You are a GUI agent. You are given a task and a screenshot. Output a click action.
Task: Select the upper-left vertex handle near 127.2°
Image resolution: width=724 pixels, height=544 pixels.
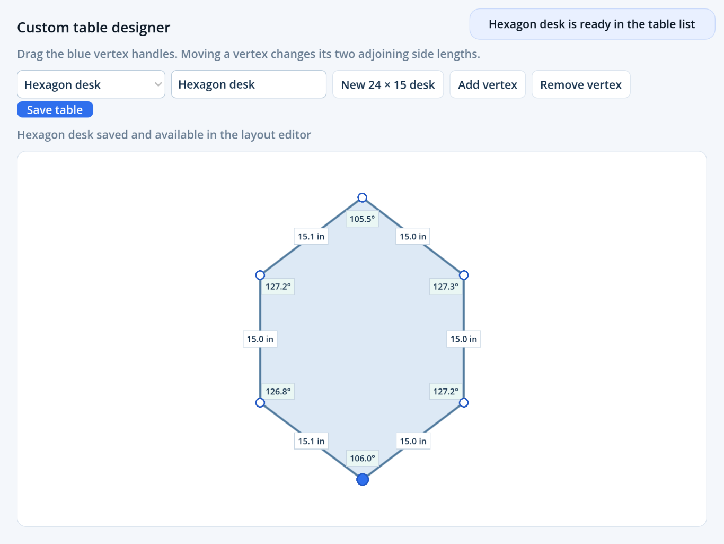click(260, 275)
